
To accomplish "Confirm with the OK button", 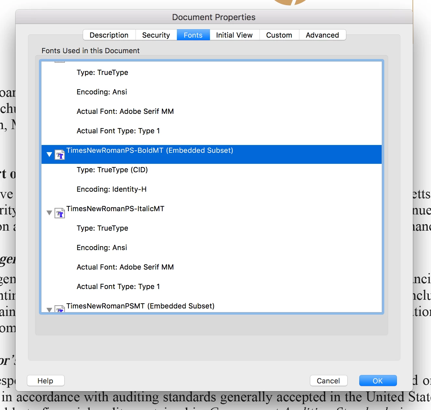I will (x=378, y=381).
